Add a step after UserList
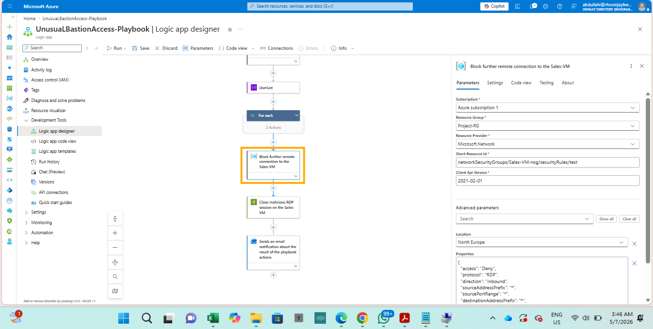The width and height of the screenshot is (653, 329). point(273,102)
